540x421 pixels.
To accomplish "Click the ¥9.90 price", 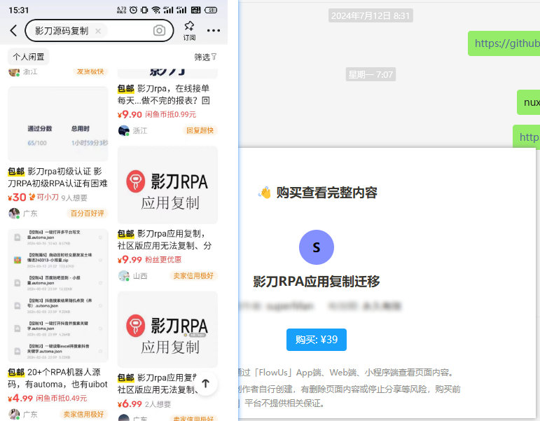I will coord(130,114).
